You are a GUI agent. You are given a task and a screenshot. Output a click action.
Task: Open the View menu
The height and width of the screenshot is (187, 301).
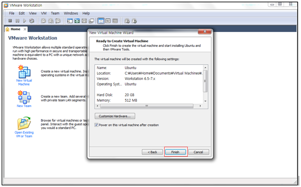point(33,13)
